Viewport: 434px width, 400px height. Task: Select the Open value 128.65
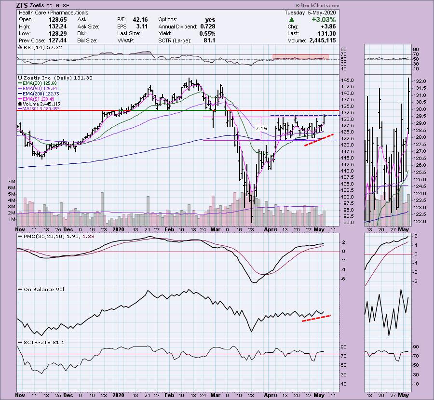coord(57,20)
